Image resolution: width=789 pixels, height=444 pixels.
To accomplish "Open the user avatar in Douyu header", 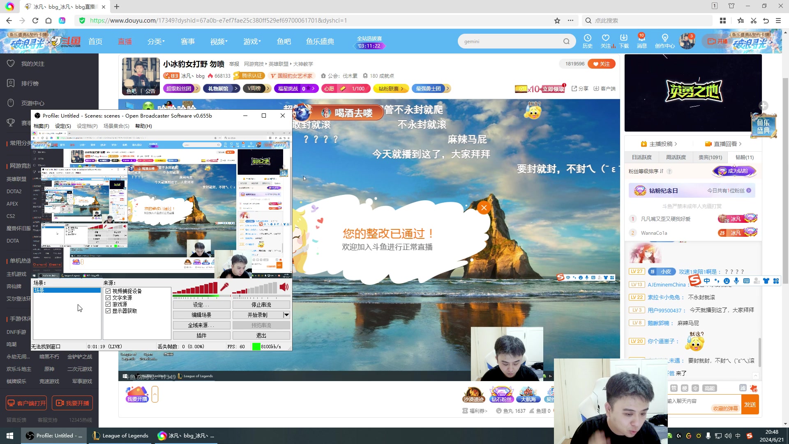I will point(687,41).
